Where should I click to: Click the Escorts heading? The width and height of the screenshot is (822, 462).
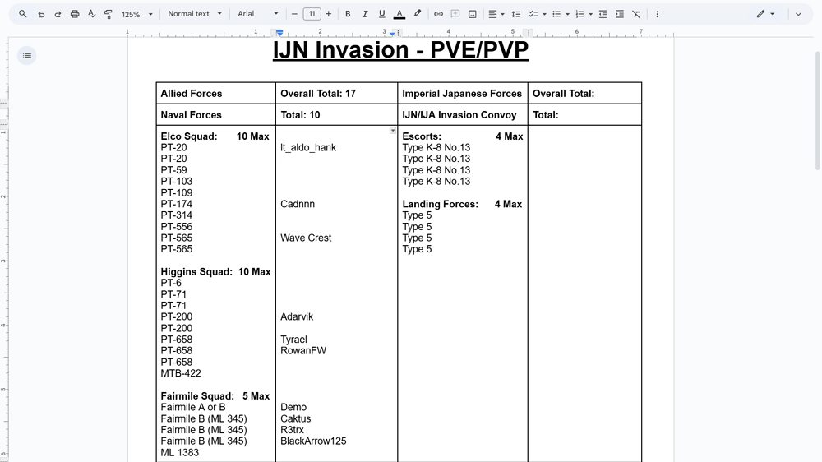click(422, 136)
